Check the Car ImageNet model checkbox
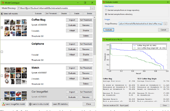Image resolution: width=170 pixels, height=111 pixels. click(x=2, y=99)
